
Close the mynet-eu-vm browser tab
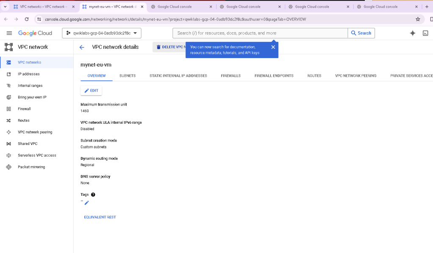click(x=142, y=7)
